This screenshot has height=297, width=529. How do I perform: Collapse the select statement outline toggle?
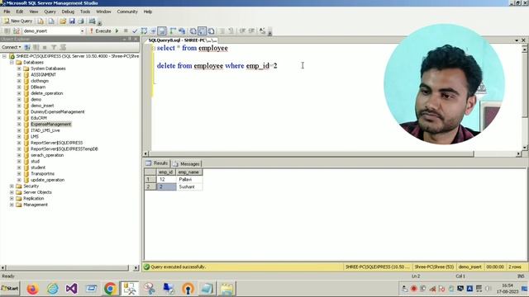pyautogui.click(x=154, y=49)
